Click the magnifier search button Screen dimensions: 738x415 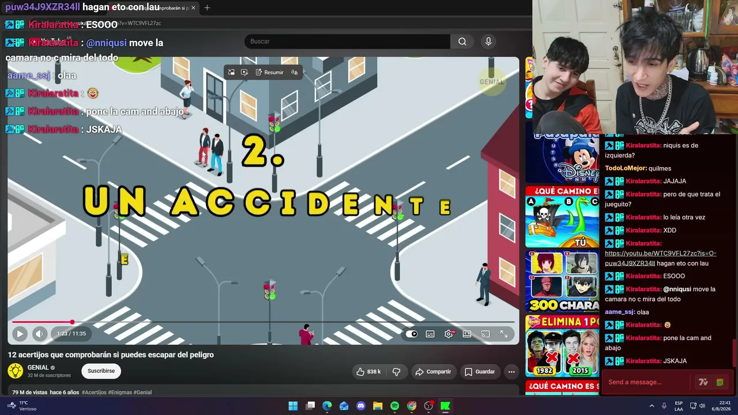click(x=462, y=41)
